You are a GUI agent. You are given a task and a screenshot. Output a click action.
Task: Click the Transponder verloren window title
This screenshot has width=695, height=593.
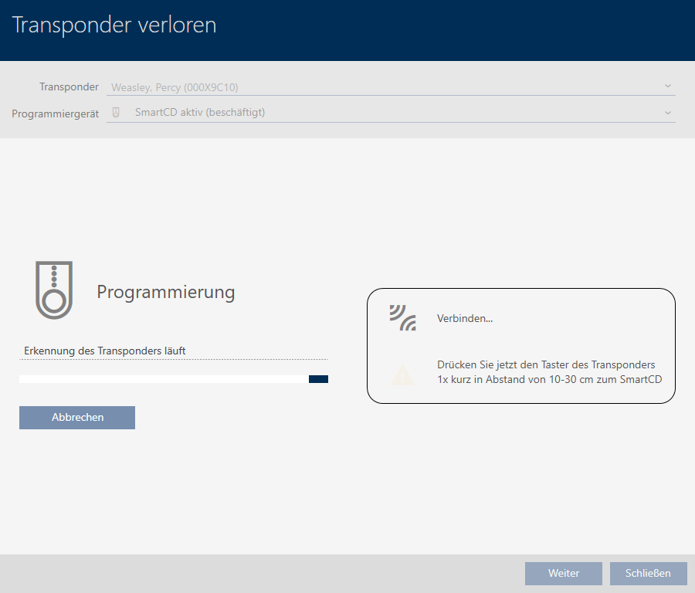[114, 25]
